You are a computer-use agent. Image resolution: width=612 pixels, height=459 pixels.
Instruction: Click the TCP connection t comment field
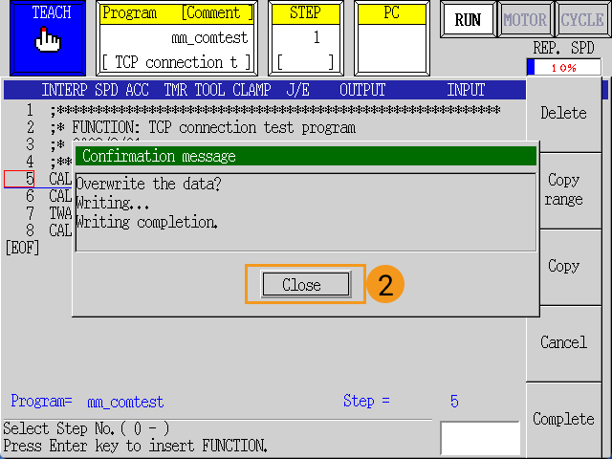tap(177, 62)
